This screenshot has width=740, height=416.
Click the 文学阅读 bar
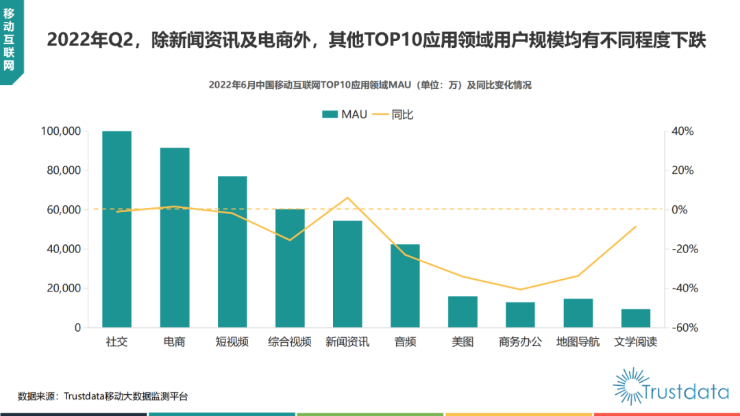(x=636, y=318)
